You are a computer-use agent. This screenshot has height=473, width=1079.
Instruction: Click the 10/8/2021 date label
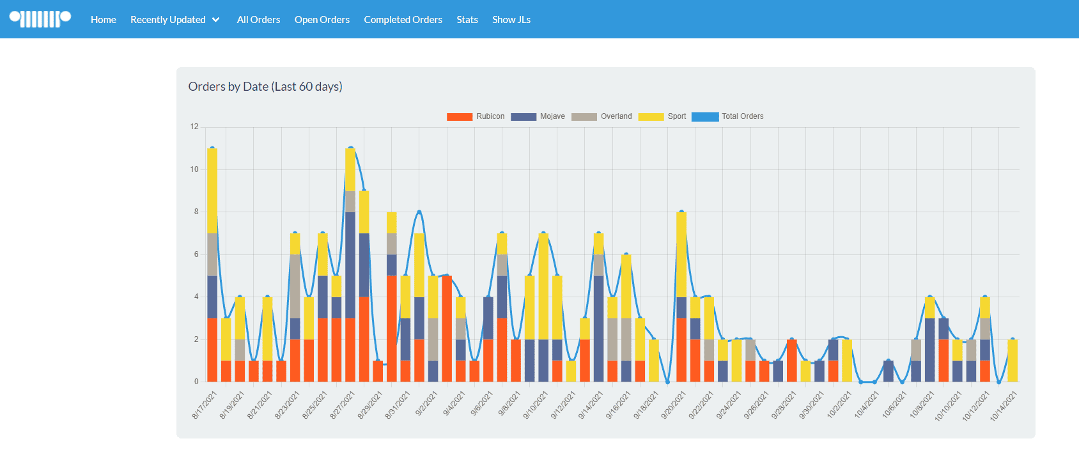(922, 404)
